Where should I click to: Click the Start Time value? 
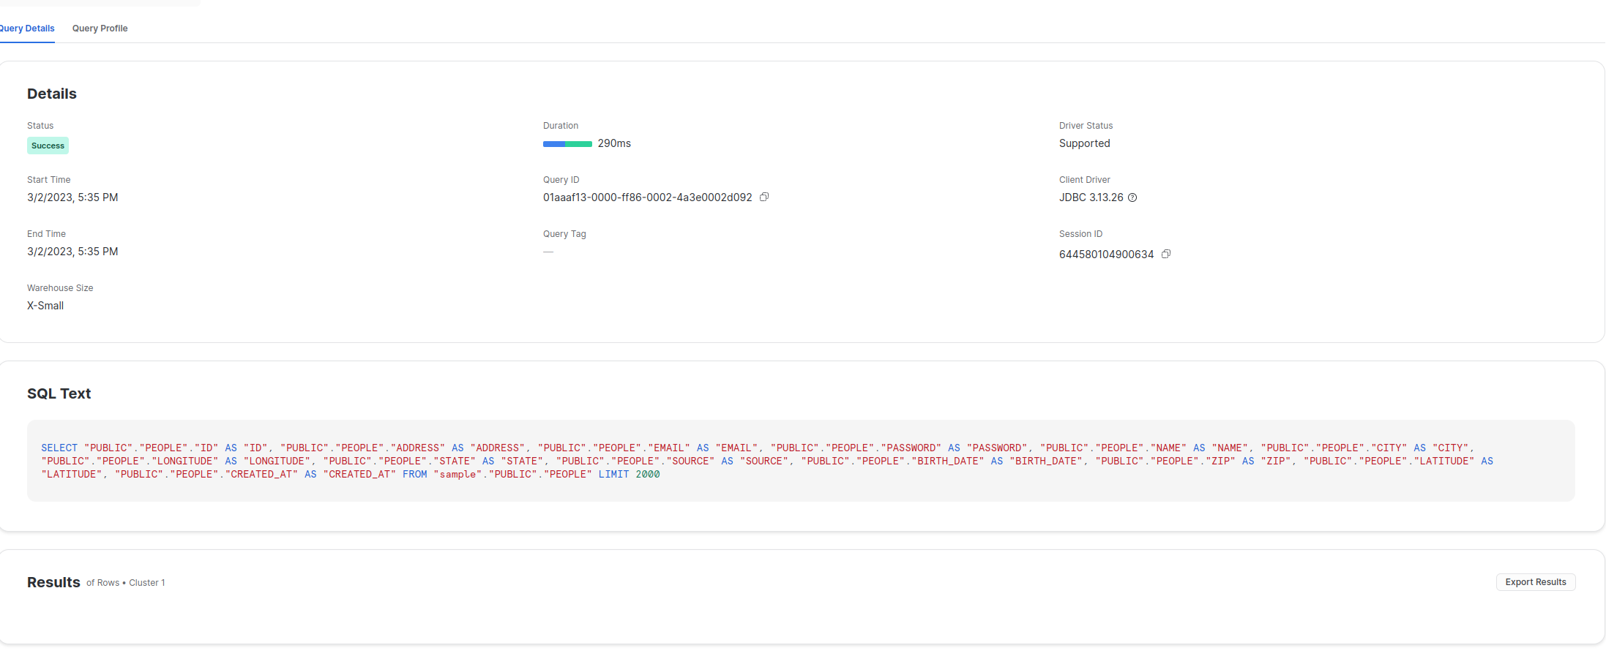(72, 197)
